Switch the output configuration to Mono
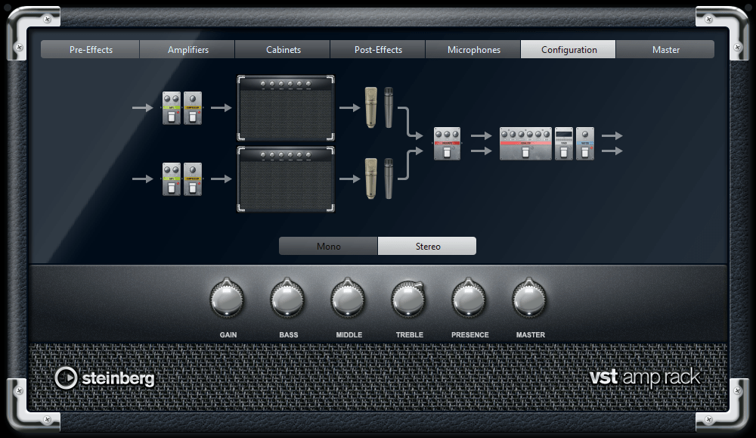Screen dimensions: 756x438 pos(327,246)
